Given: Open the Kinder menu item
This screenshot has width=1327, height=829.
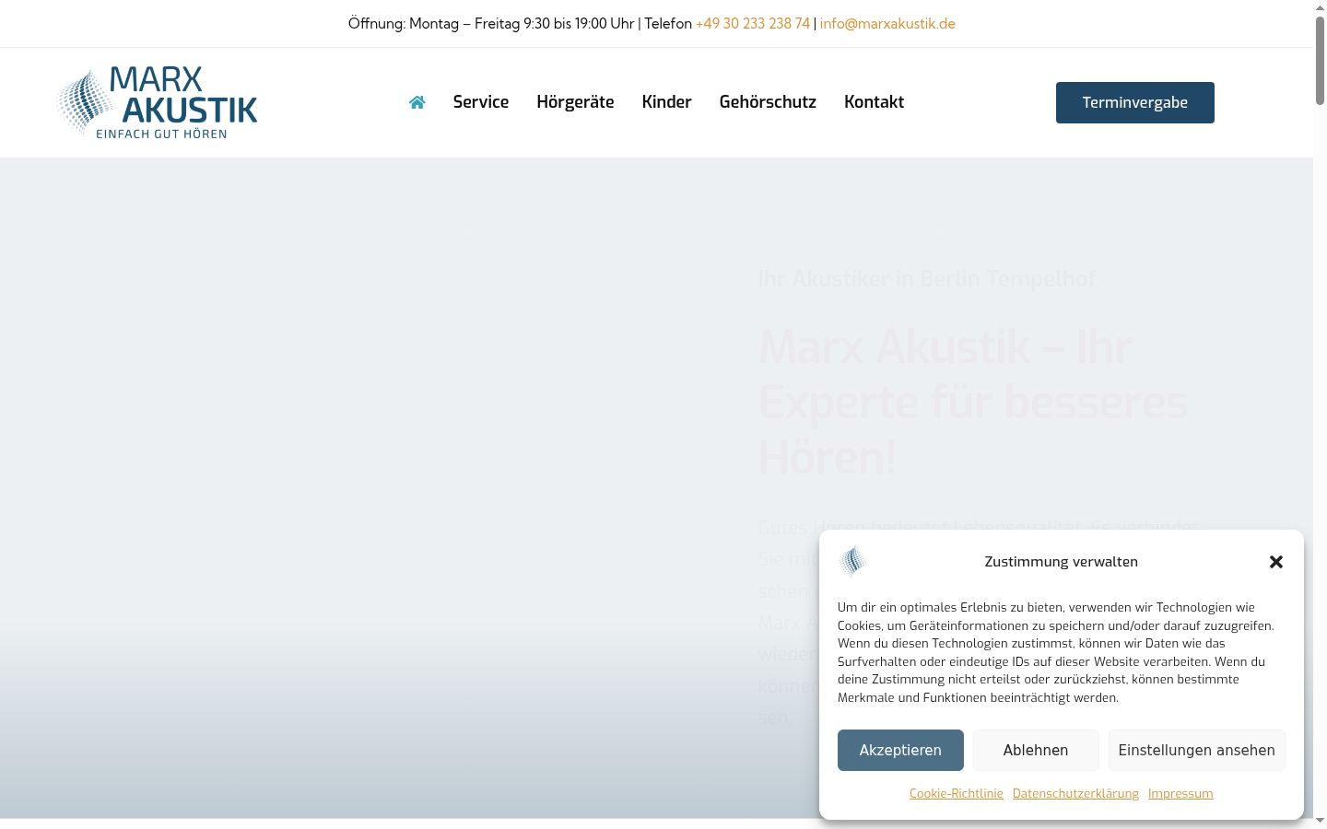Looking at the screenshot, I should [666, 102].
